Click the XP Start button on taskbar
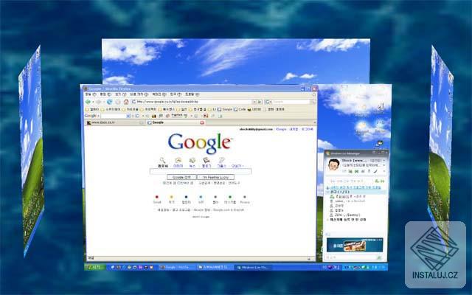 click(x=95, y=267)
